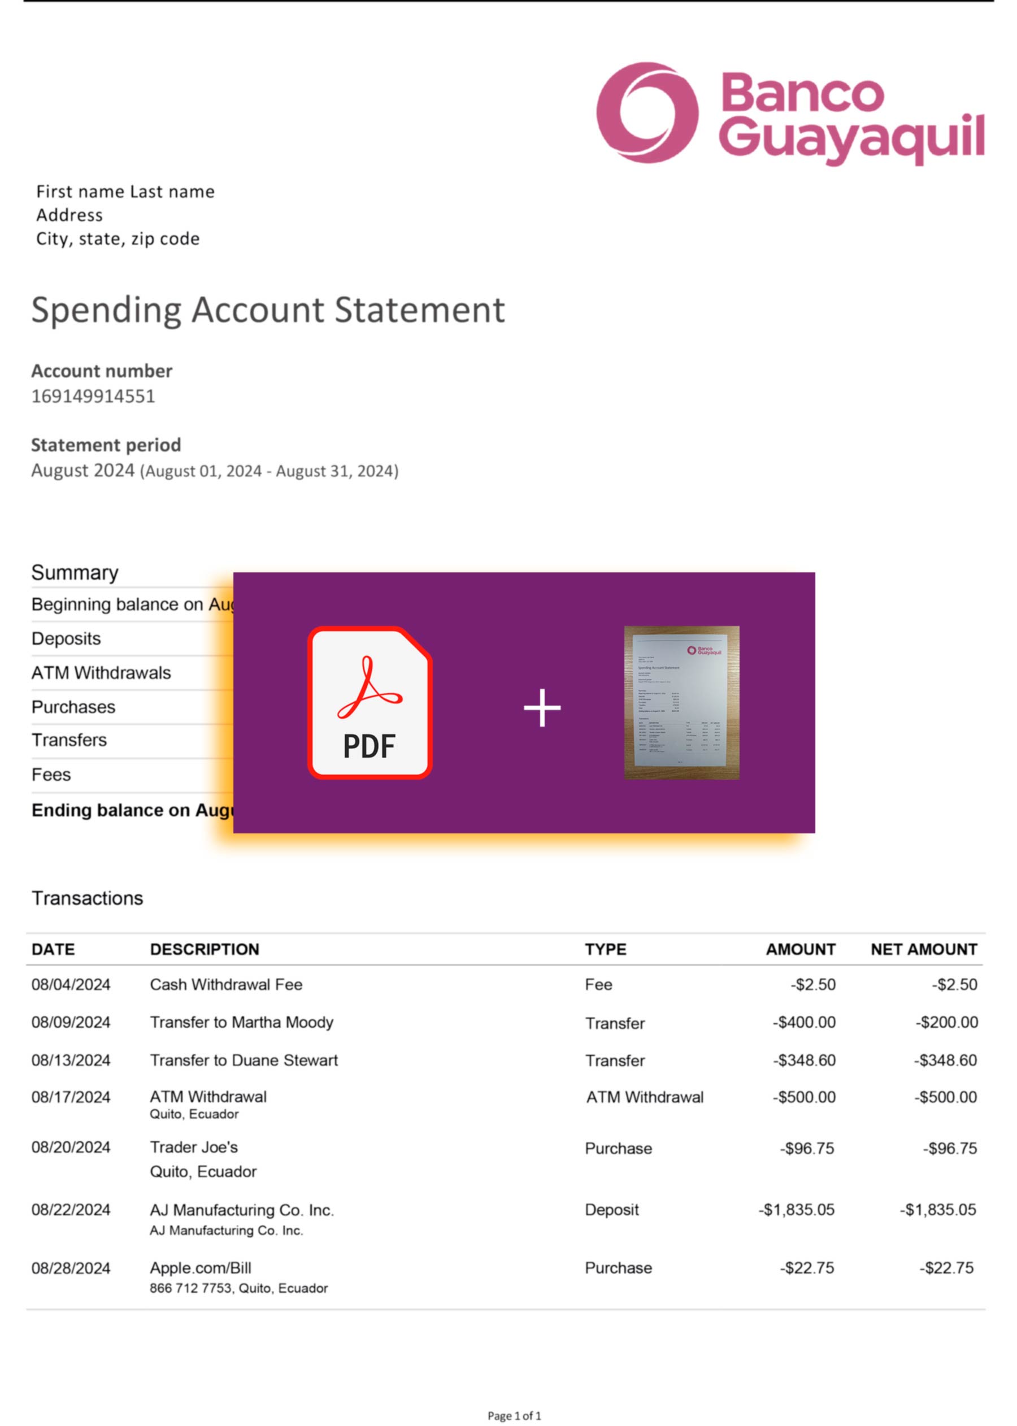1017x1426 pixels.
Task: Click the AJ Manufacturing Co. Inc. deposit entry
Action: click(242, 1209)
